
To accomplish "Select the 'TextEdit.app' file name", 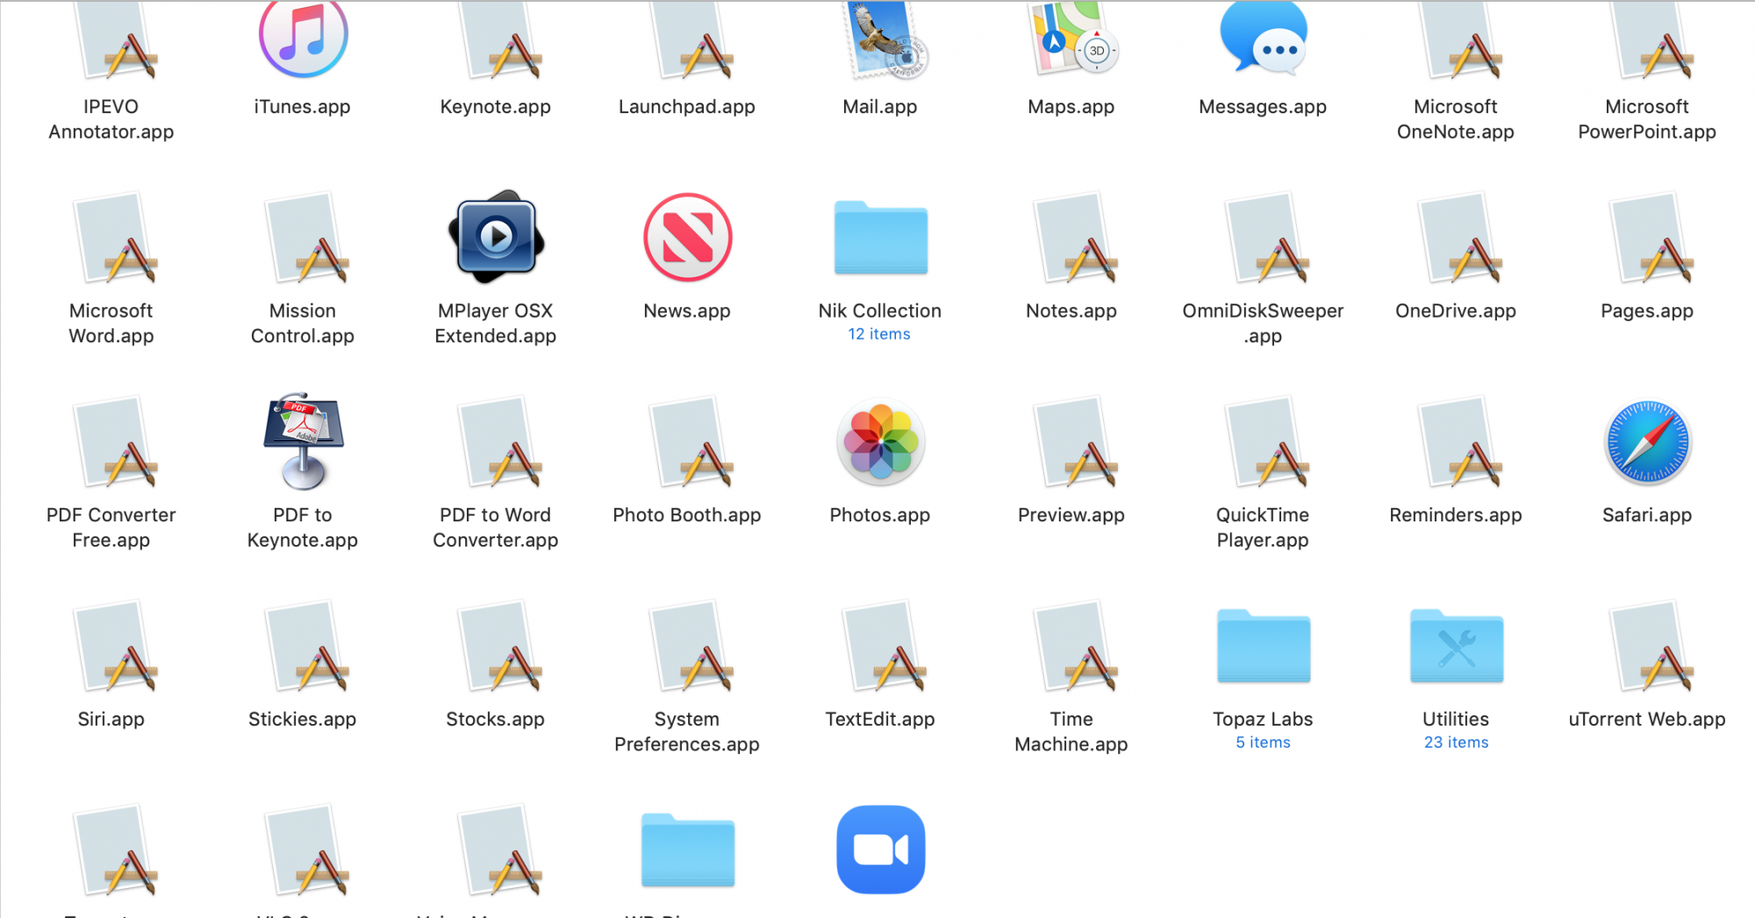I will (x=880, y=719).
